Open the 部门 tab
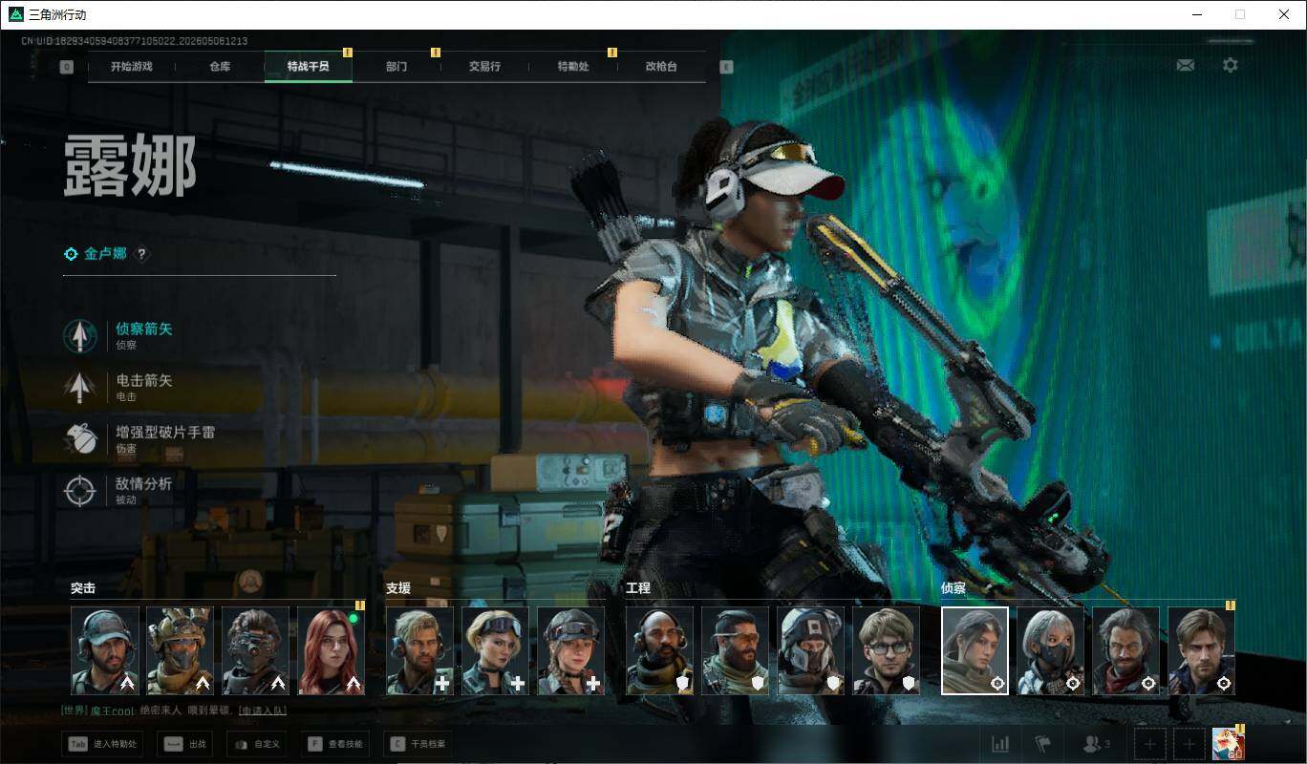 [x=396, y=67]
